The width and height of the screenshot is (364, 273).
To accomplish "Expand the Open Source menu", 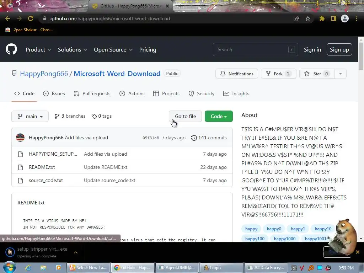I will coord(113,50).
